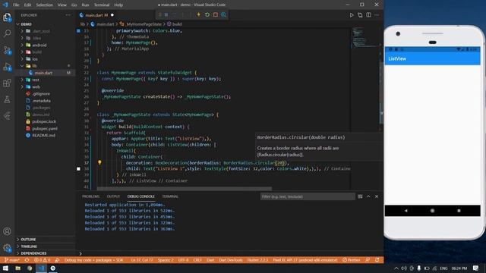
Task: Expand the .idea folder
Action: pyautogui.click(x=22, y=38)
